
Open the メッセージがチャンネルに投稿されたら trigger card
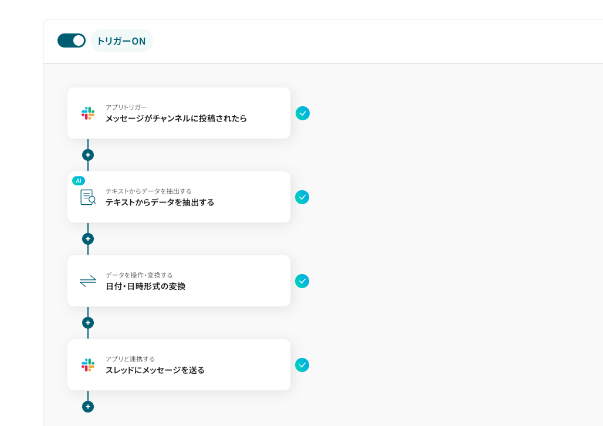[179, 113]
